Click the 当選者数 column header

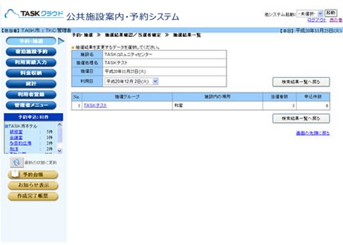(x=279, y=96)
